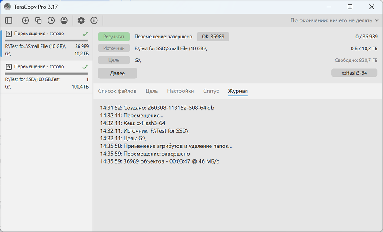Click move icon of Small File task
The height and width of the screenshot is (232, 383).
[x=9, y=34]
